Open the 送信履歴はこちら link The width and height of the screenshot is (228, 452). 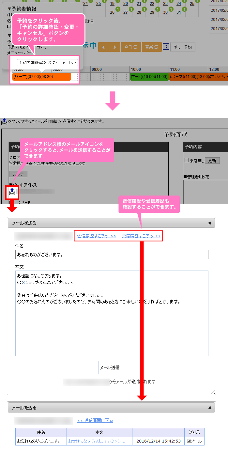click(96, 236)
